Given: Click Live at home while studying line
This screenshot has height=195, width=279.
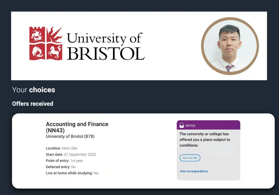Looking at the screenshot, I should coord(72,173).
